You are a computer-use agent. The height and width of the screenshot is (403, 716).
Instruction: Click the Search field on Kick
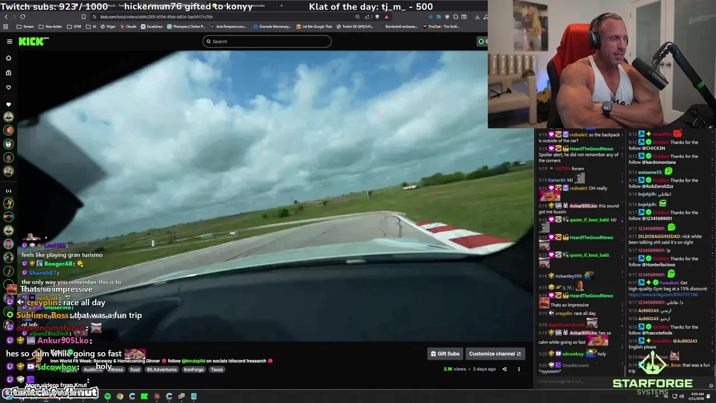(x=267, y=41)
